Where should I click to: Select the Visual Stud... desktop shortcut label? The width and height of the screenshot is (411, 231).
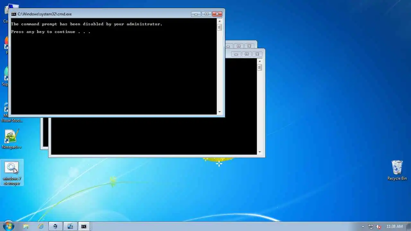click(x=12, y=120)
